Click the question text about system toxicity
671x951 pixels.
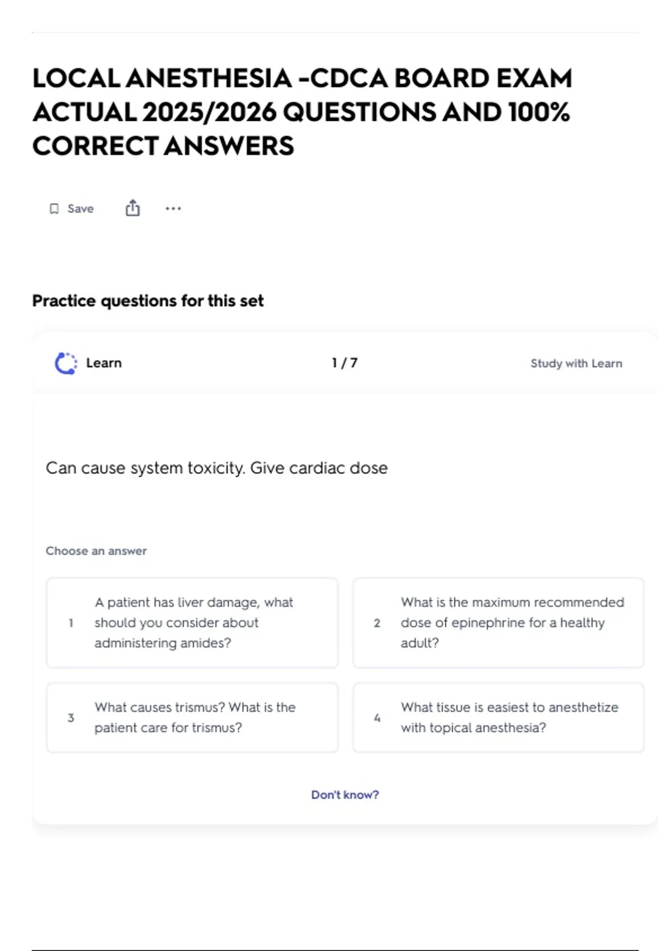pos(216,468)
